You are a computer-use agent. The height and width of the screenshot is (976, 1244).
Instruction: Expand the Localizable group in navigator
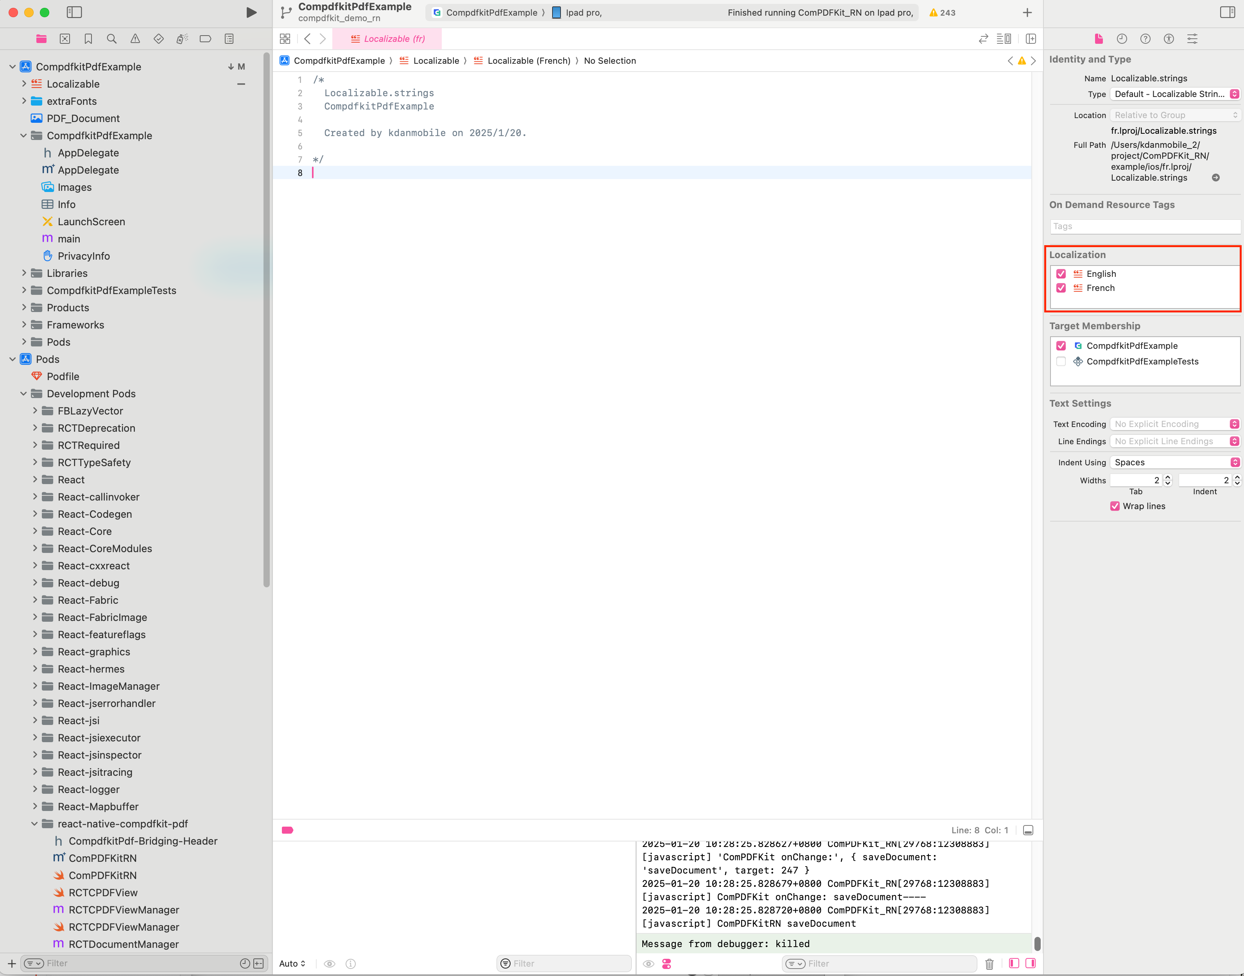(x=23, y=84)
